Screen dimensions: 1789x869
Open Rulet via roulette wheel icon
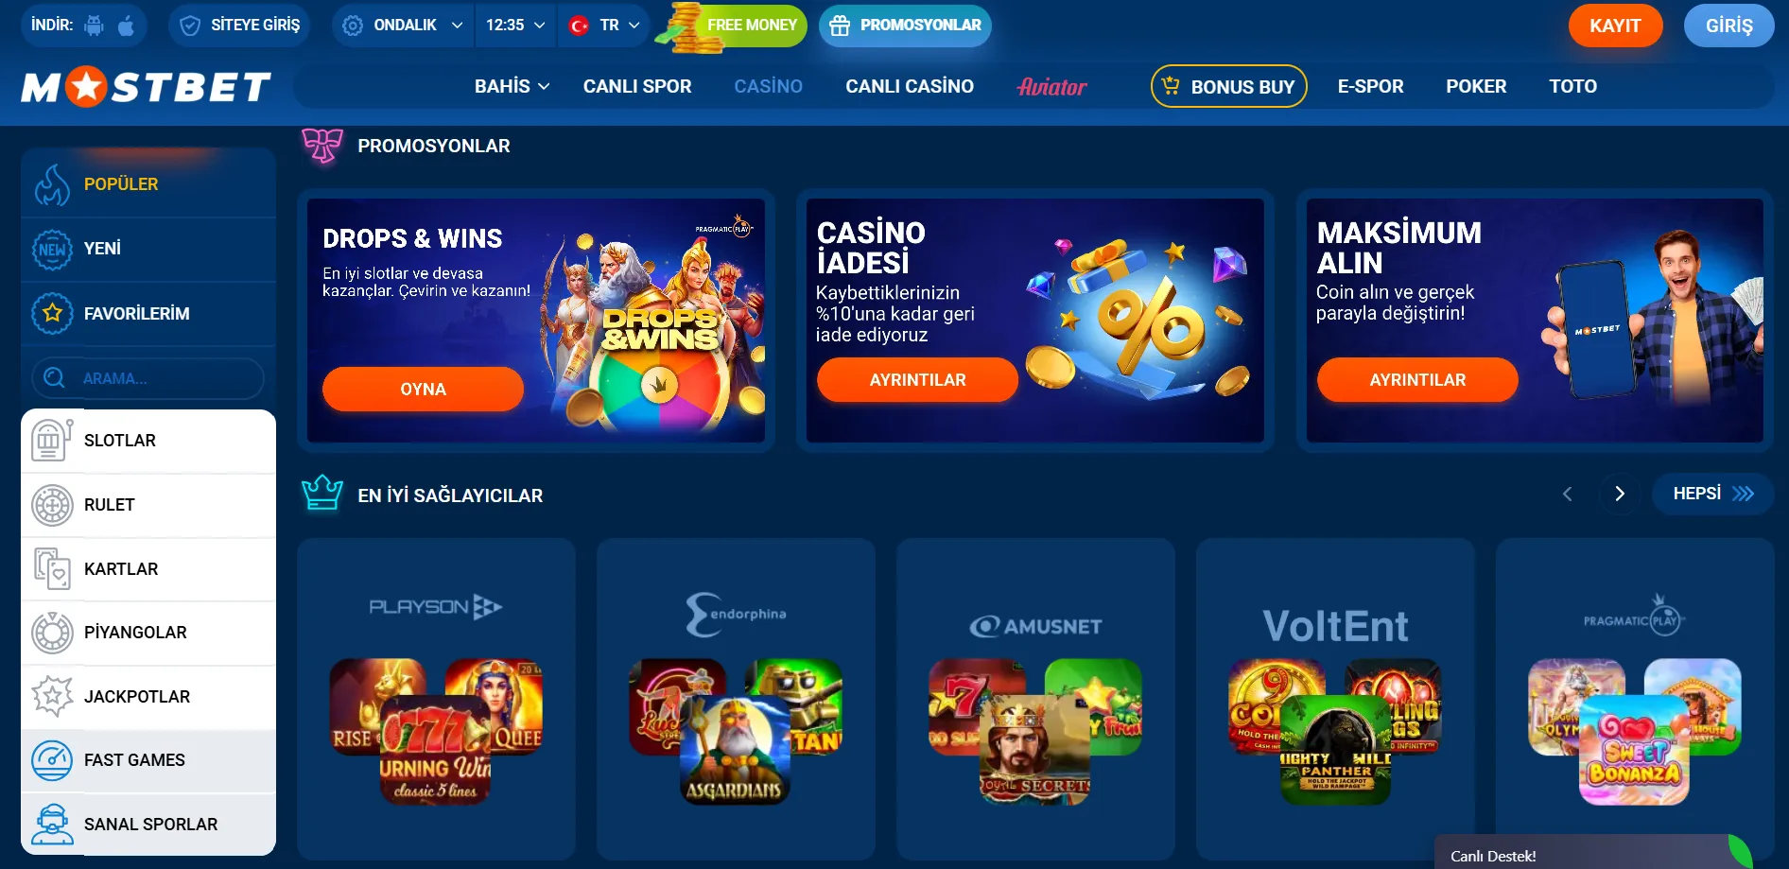52,505
